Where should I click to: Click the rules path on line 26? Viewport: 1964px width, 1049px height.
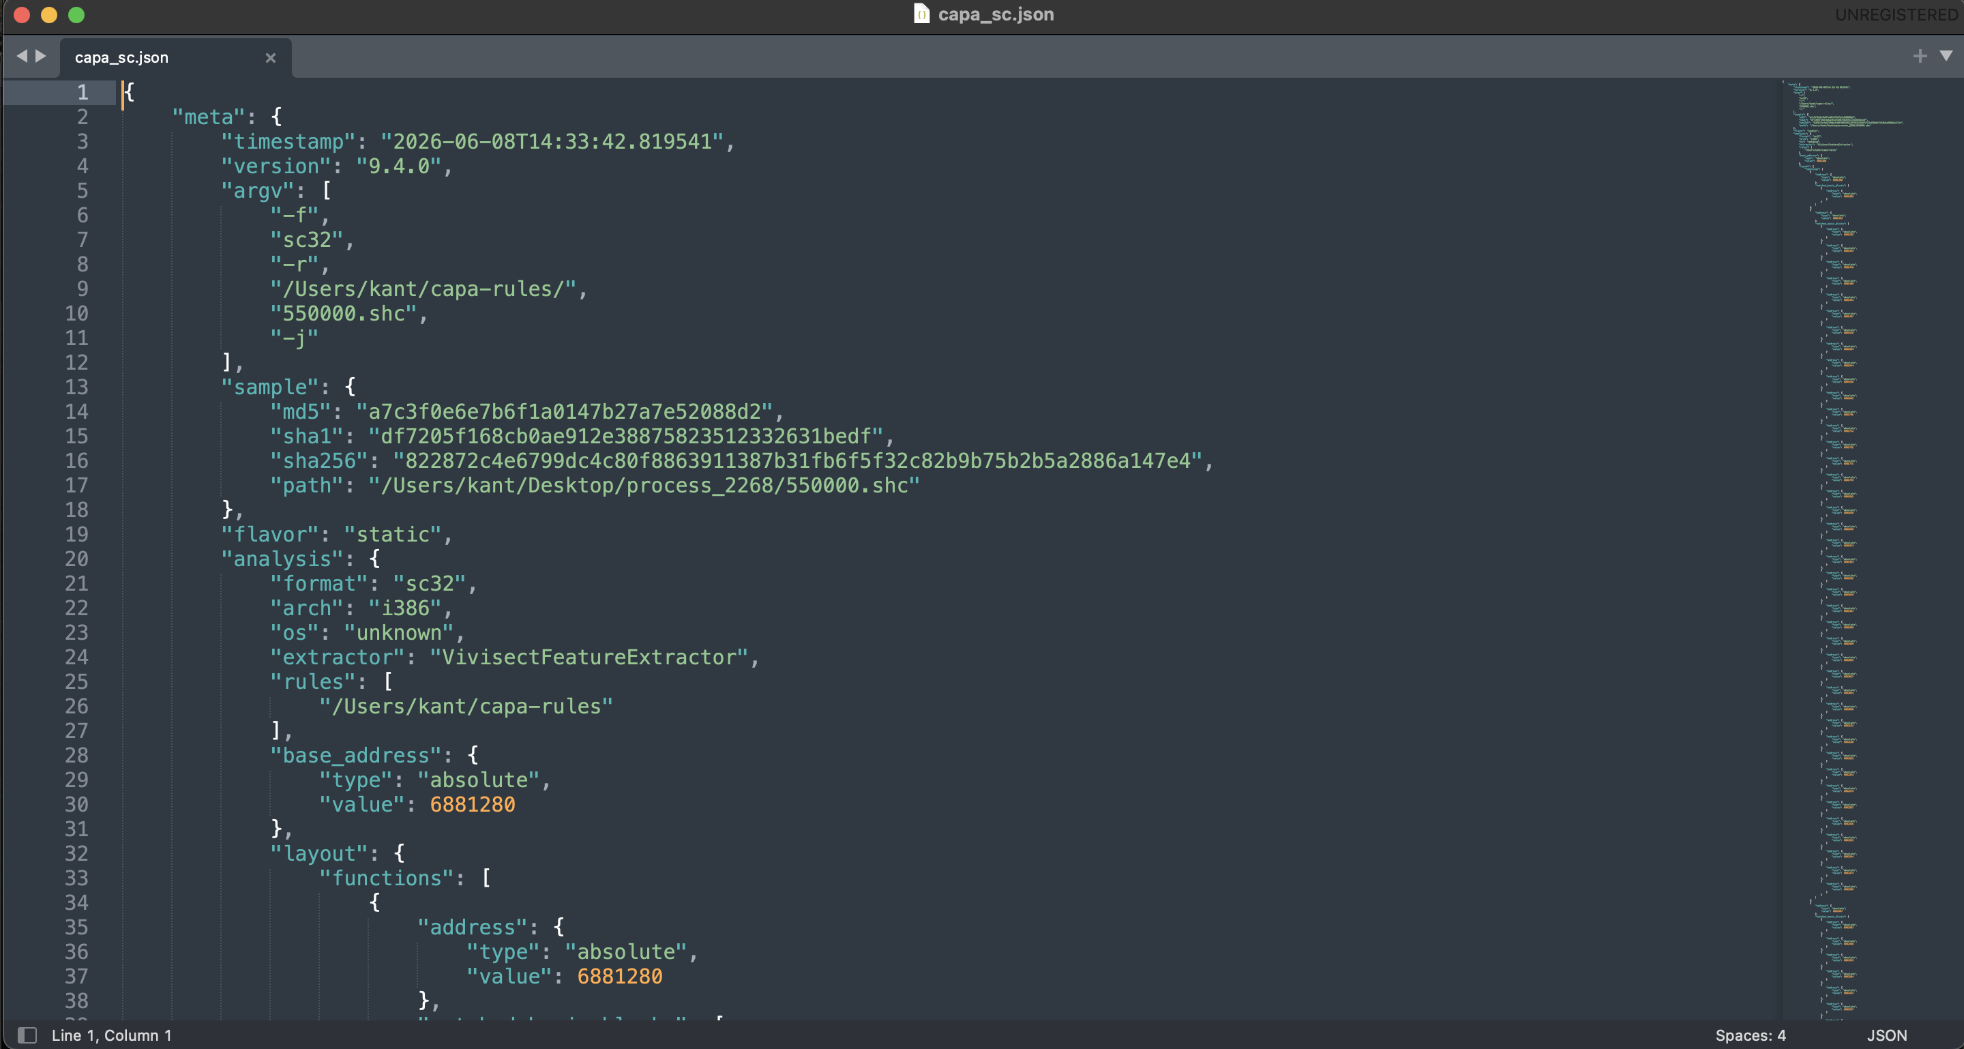(x=466, y=707)
